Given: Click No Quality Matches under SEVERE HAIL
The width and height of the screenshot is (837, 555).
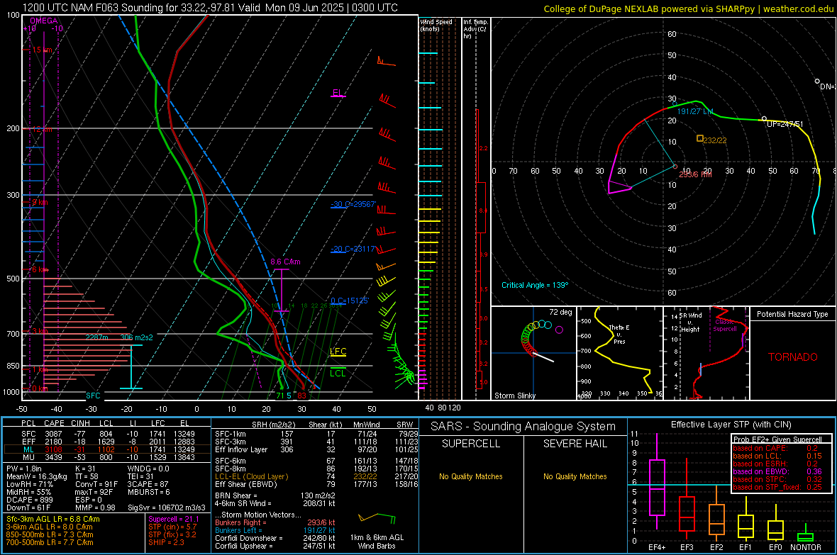Looking at the screenshot, I should point(575,476).
